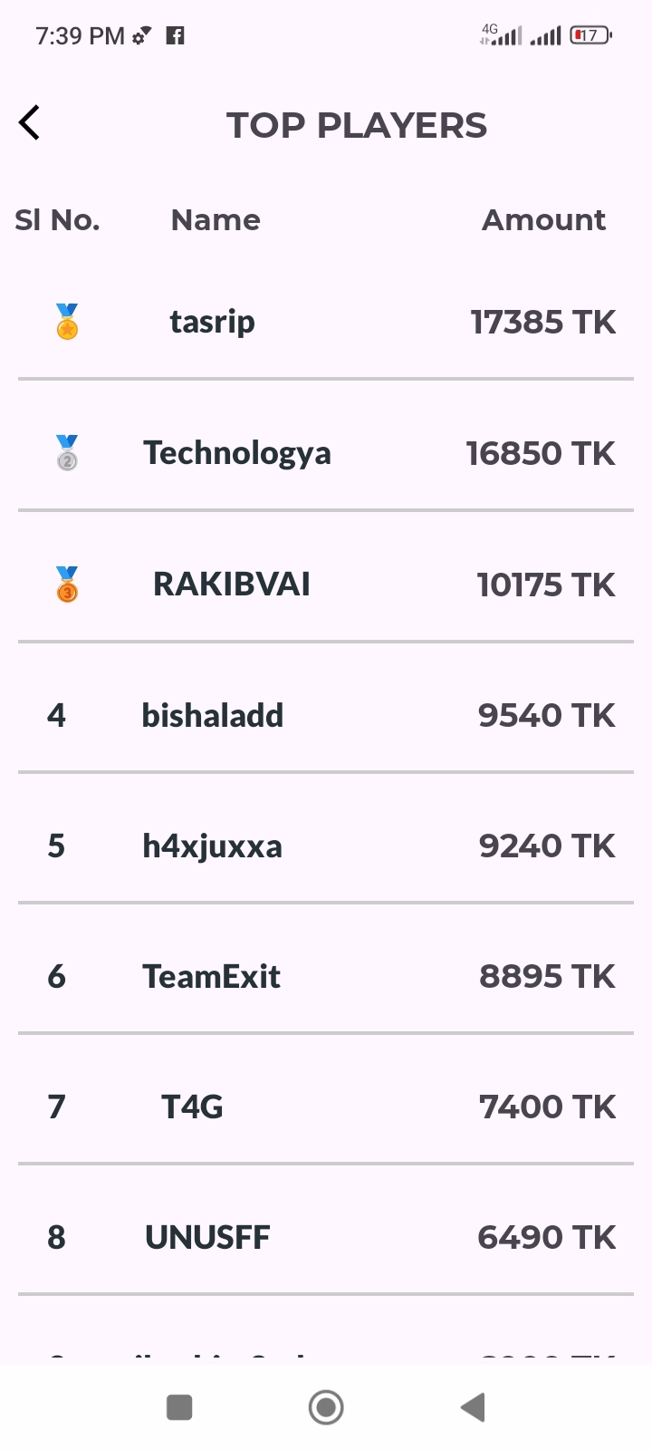The image size is (652, 1450).
Task: Tap the 17385 TK amount
Action: 543,323
